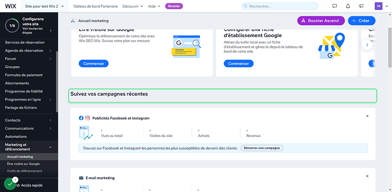Open Abonnements in sidebar
This screenshot has height=192, width=392.
coord(17,83)
